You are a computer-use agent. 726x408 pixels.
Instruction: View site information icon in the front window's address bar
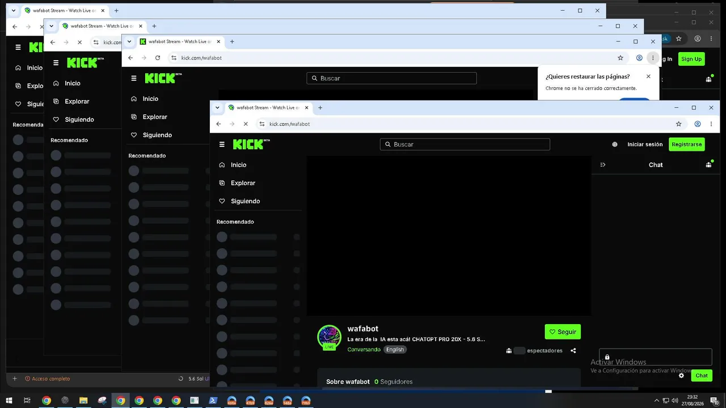point(261,124)
